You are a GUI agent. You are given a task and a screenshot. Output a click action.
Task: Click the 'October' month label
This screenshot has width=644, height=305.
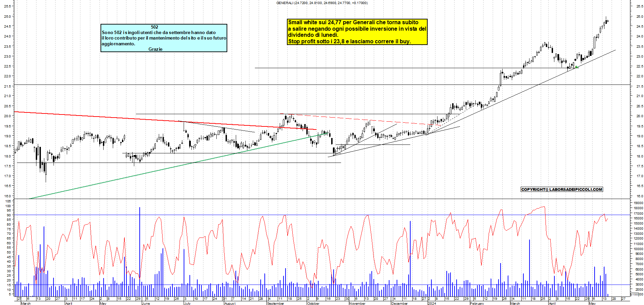point(313,303)
